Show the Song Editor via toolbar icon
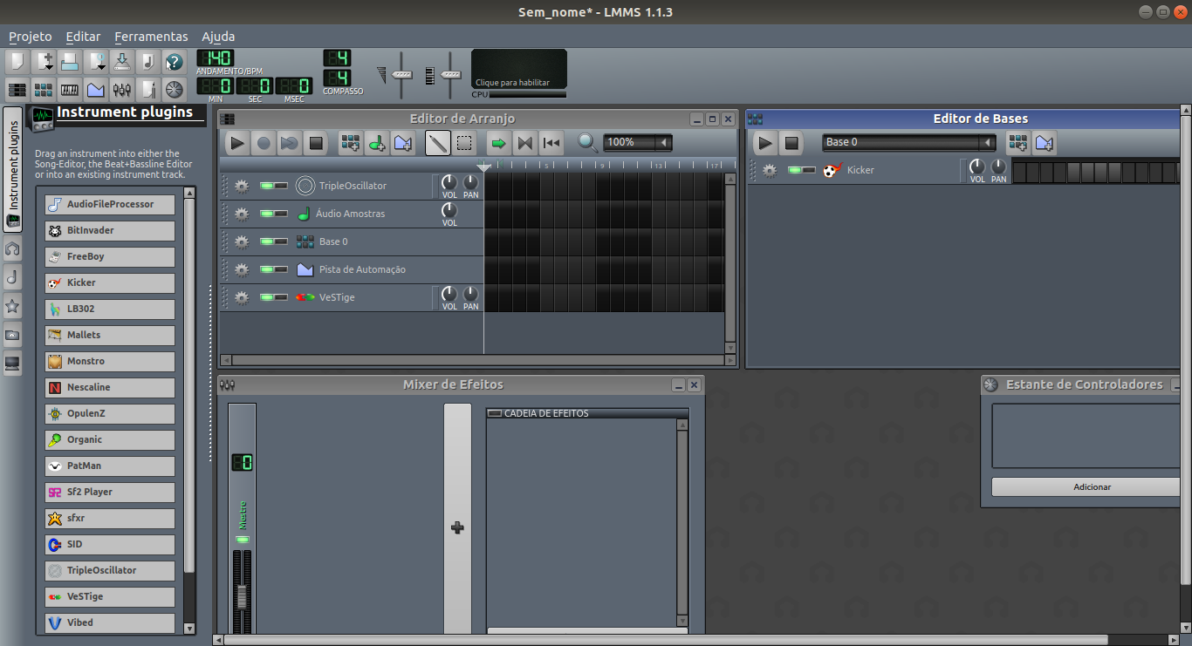Viewport: 1192px width, 646px height. point(17,89)
